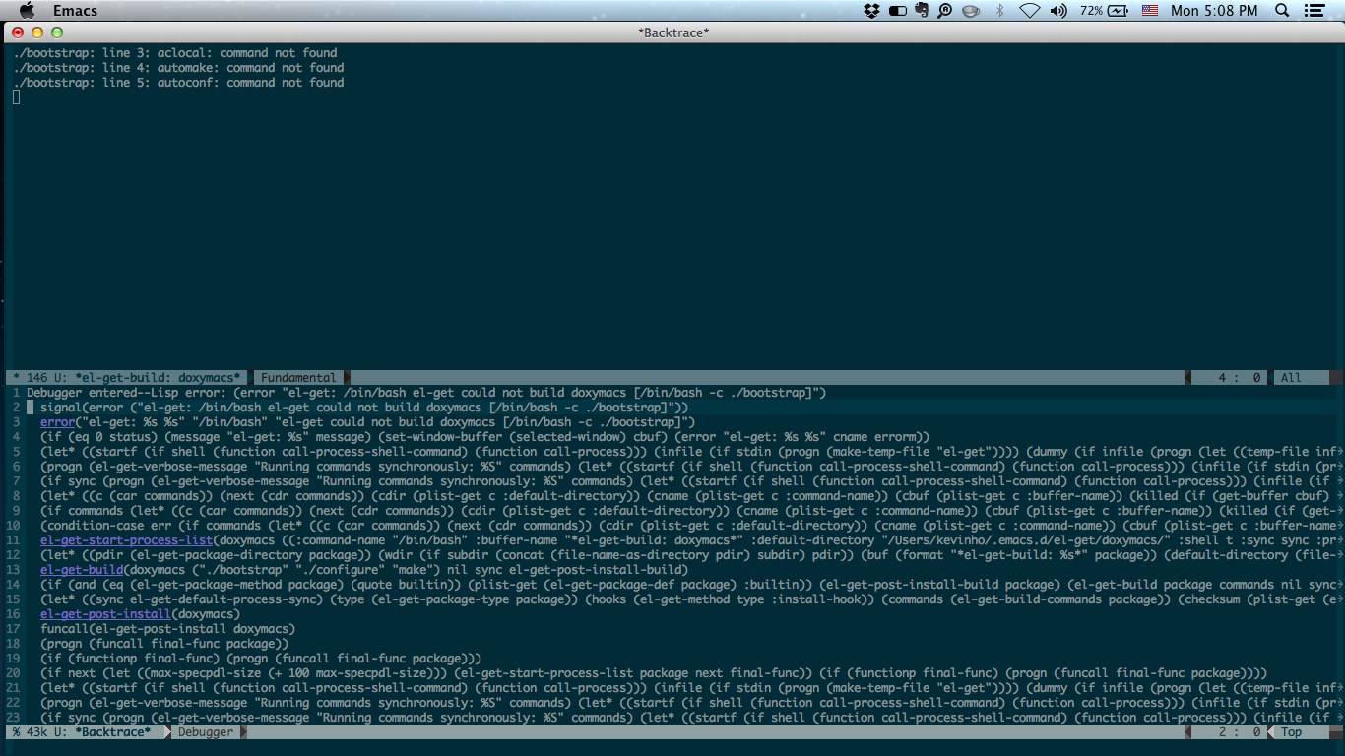This screenshot has width=1345, height=756.
Task: Click the 'Debugger entered--Lisp error' line
Action: click(426, 392)
